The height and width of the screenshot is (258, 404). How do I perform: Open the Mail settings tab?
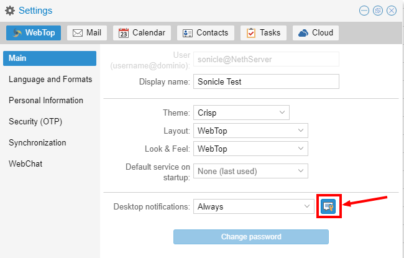point(88,33)
